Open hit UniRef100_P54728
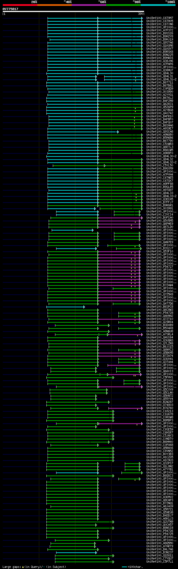 point(160,313)
